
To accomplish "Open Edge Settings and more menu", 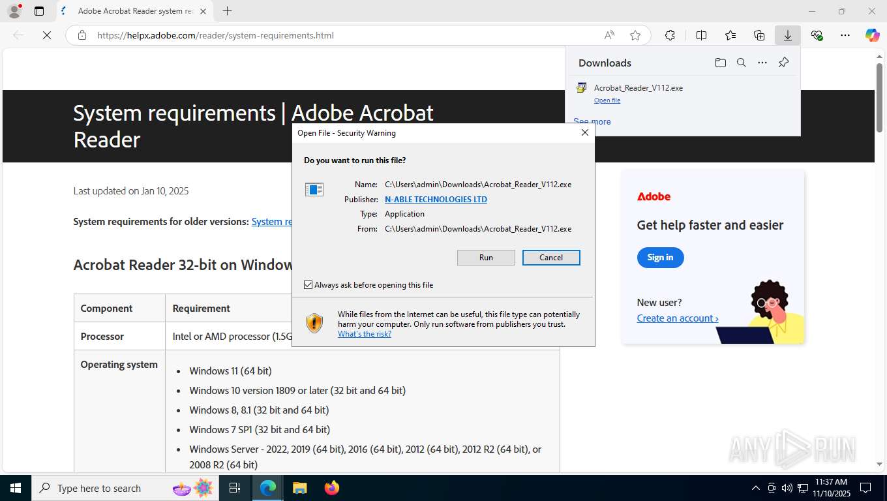I will pyautogui.click(x=845, y=35).
